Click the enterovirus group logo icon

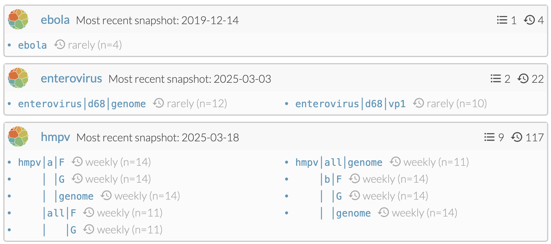18,78
